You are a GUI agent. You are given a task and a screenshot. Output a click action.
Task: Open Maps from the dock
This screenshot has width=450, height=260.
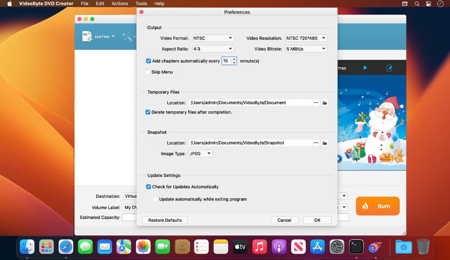click(124, 247)
